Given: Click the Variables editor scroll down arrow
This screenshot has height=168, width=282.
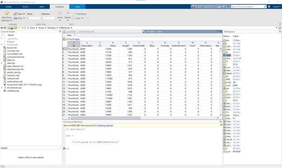Looking at the screenshot, I should click(x=221, y=115).
